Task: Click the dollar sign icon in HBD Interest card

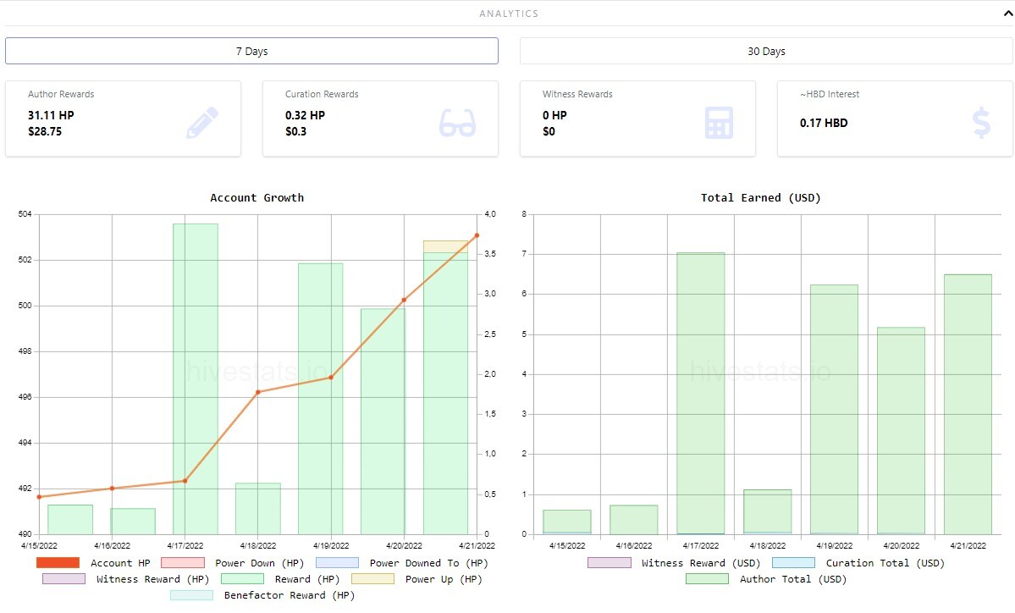Action: point(981,122)
